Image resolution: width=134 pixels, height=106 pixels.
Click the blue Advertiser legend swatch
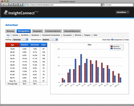[x=112, y=48]
